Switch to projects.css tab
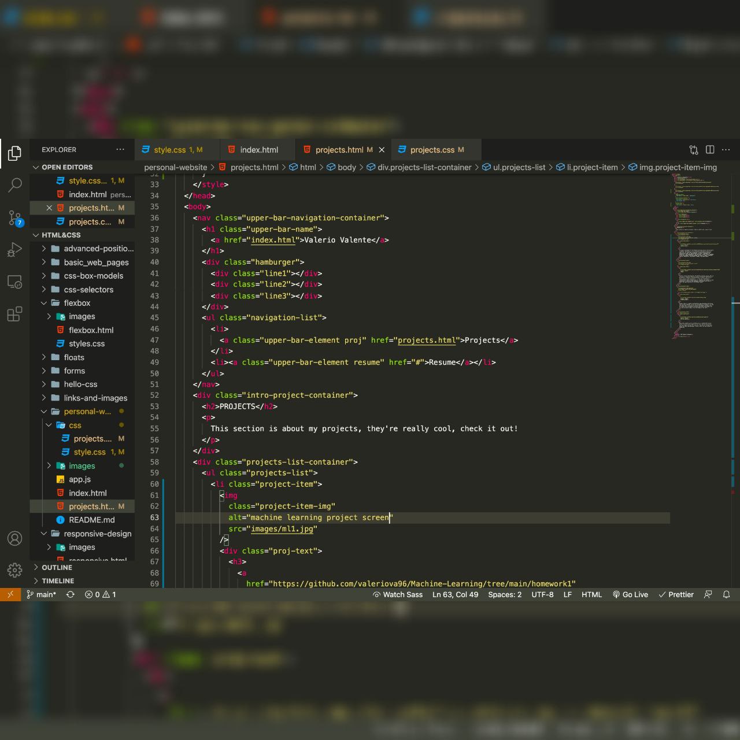This screenshot has height=740, width=740. (x=436, y=150)
